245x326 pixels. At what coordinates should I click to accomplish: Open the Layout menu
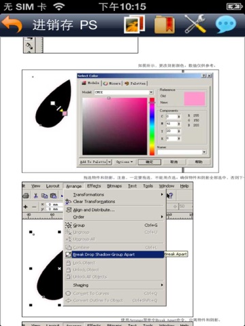pos(52,186)
